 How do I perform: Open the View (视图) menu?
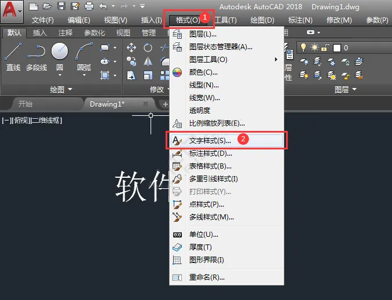[x=115, y=20]
